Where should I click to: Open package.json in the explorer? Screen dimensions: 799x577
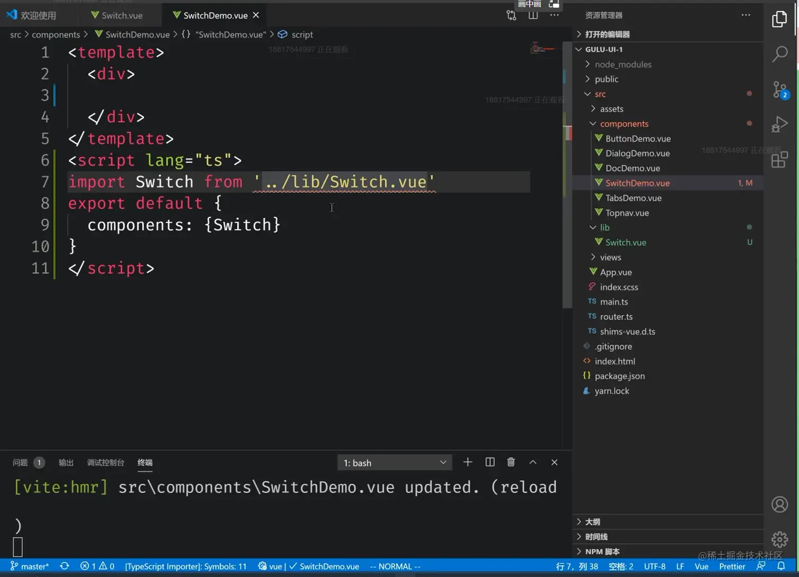(619, 376)
